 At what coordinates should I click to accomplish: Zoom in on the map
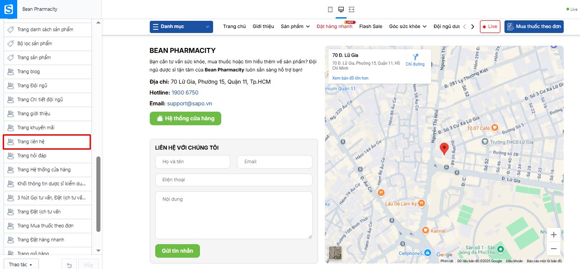(x=554, y=235)
